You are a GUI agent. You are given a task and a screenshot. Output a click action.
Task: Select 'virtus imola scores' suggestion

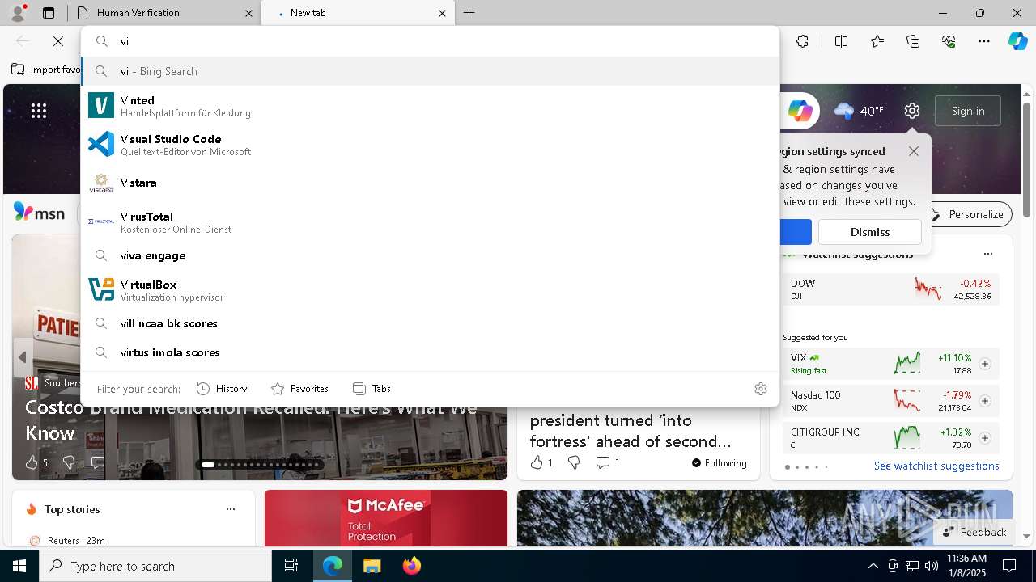(x=430, y=352)
